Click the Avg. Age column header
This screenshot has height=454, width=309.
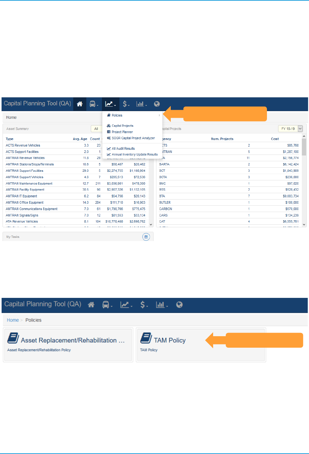click(x=80, y=139)
